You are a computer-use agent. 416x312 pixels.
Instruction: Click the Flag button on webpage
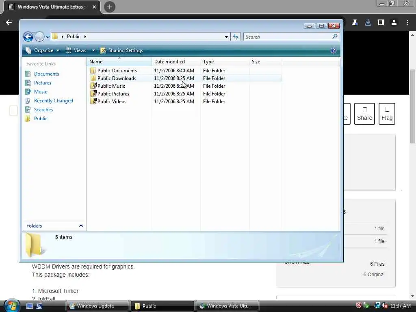click(x=387, y=114)
